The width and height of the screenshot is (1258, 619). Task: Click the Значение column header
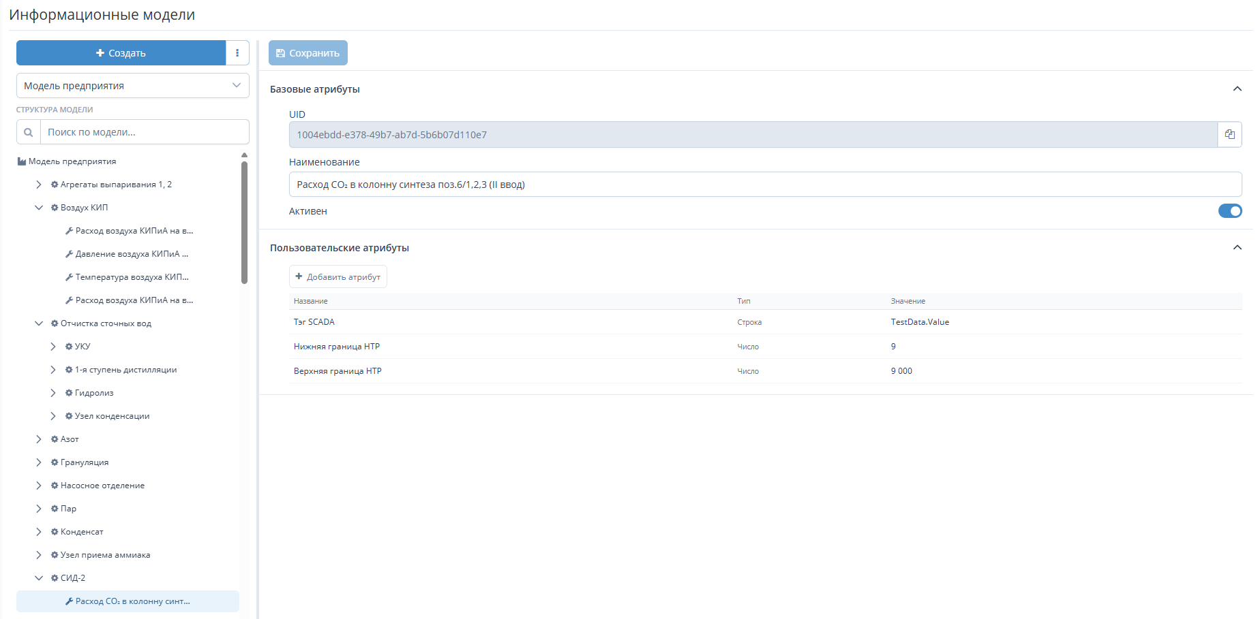pos(908,301)
